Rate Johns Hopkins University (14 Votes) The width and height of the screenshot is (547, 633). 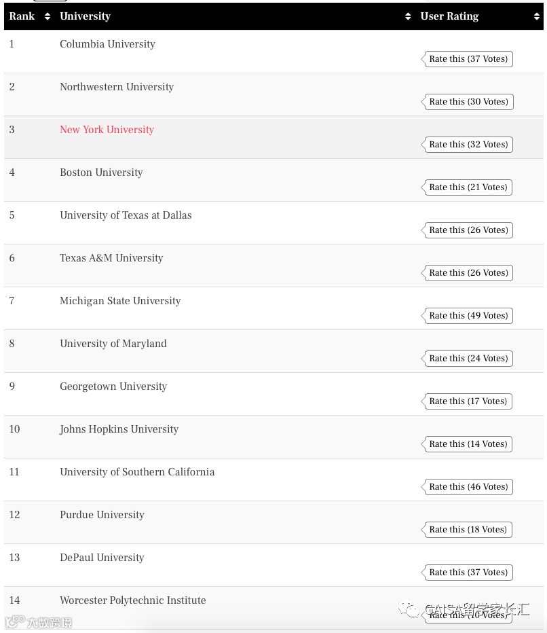point(468,444)
